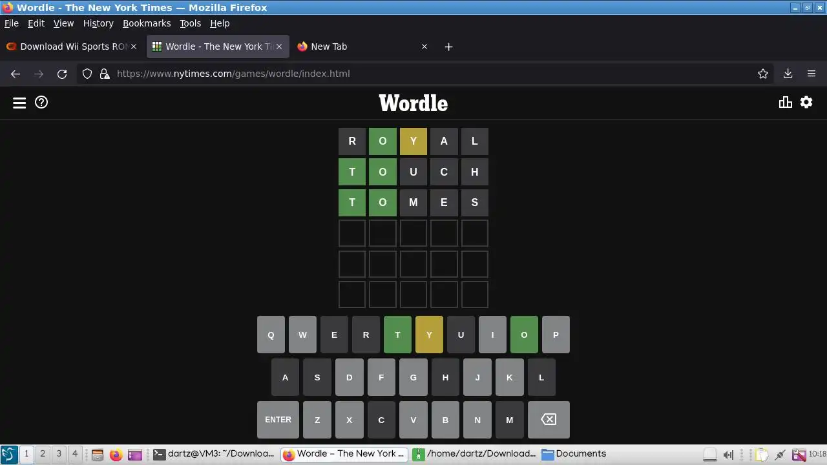The height and width of the screenshot is (465, 827).
Task: Open the file manager launcher in taskbar
Action: 98,455
